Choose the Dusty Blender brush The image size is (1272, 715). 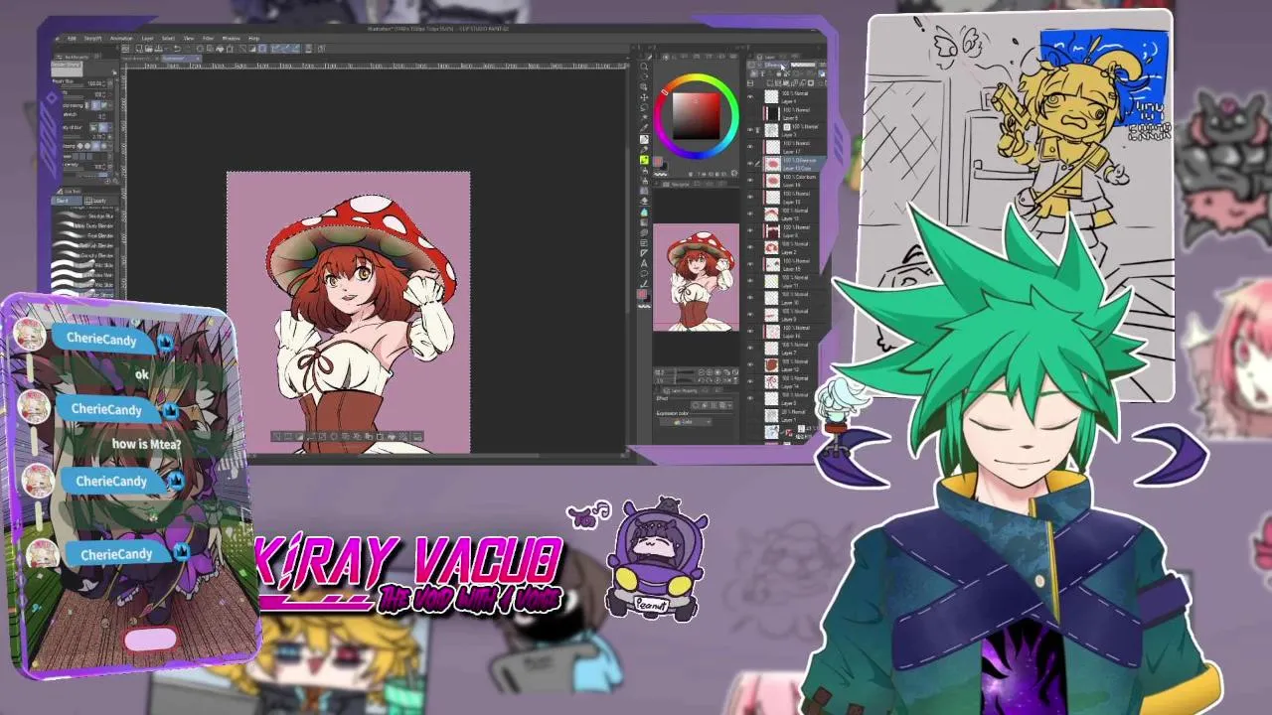[84, 225]
